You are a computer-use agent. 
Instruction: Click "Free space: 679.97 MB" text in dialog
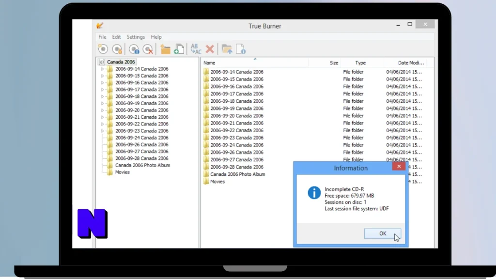(349, 196)
